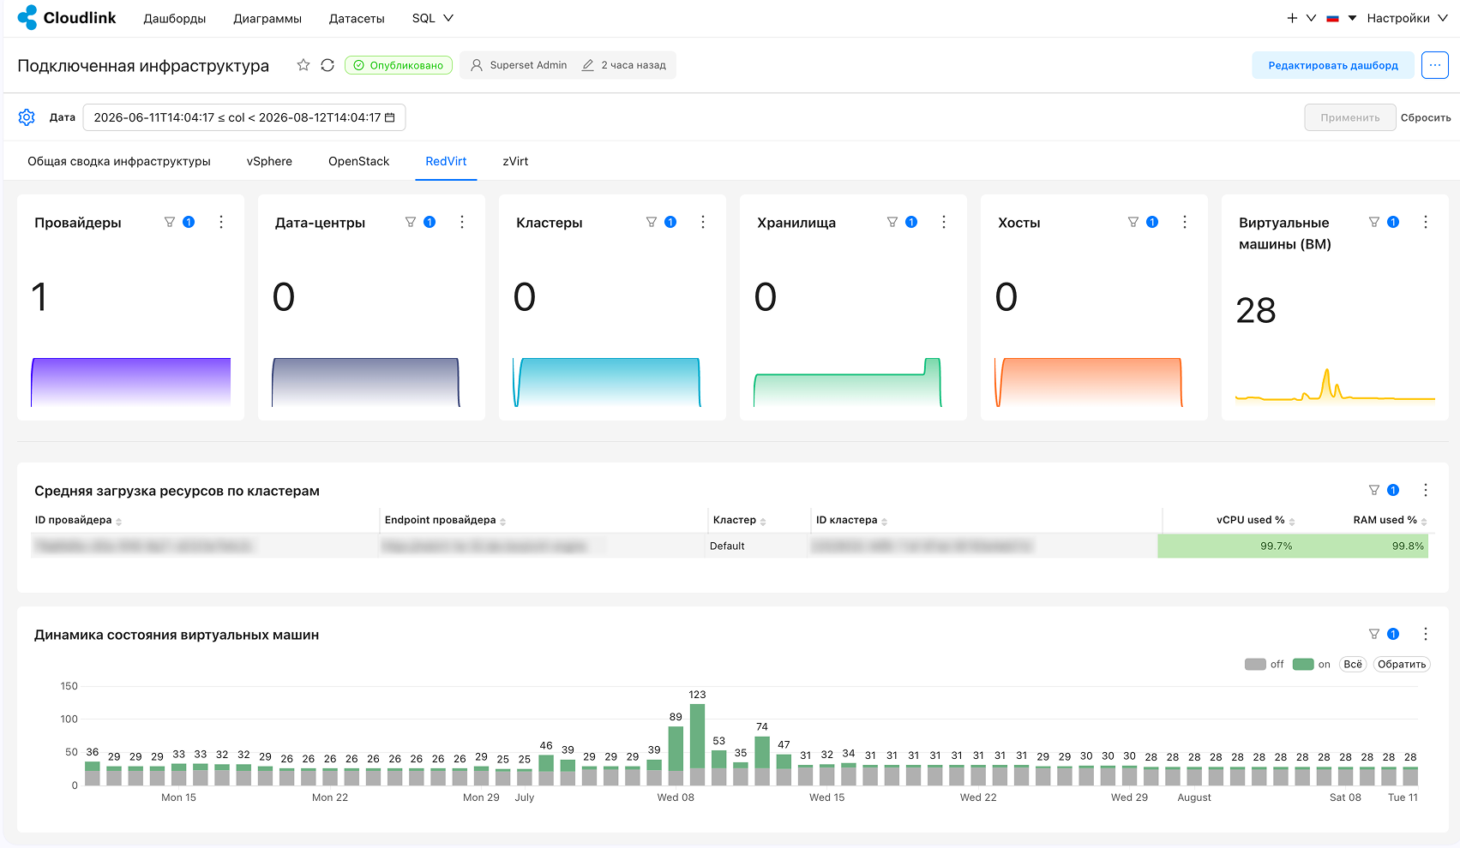Toggle the on series in chart legend

point(1312,664)
